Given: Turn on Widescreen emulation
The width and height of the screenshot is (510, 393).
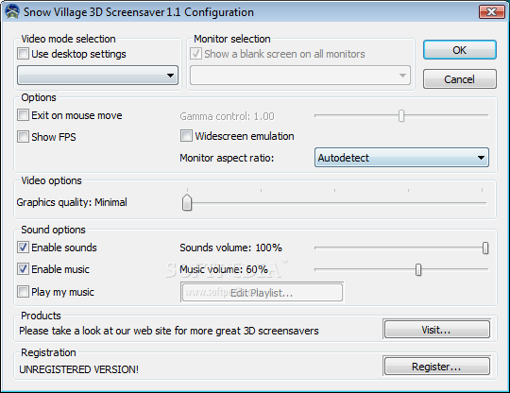Looking at the screenshot, I should [186, 136].
